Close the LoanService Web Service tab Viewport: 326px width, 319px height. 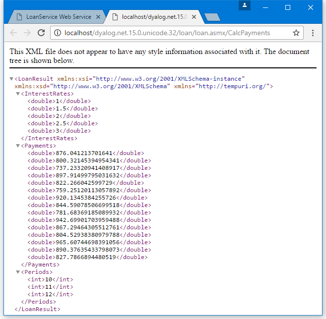[x=98, y=17]
